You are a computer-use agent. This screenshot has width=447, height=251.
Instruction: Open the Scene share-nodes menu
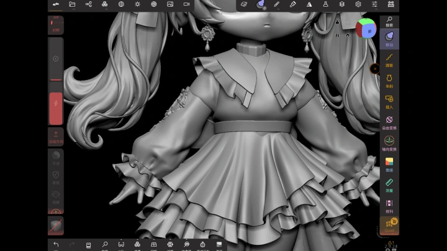89,4
